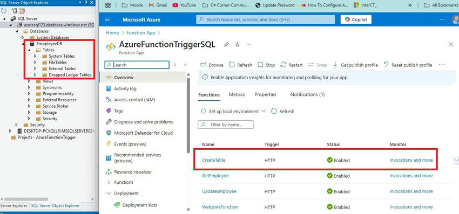Pin AzureFunctionTriggerSQL with the pin icon

click(226, 44)
